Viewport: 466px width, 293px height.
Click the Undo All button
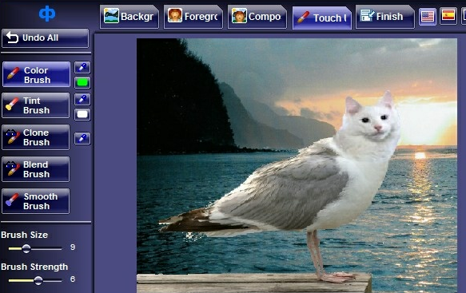(46, 38)
